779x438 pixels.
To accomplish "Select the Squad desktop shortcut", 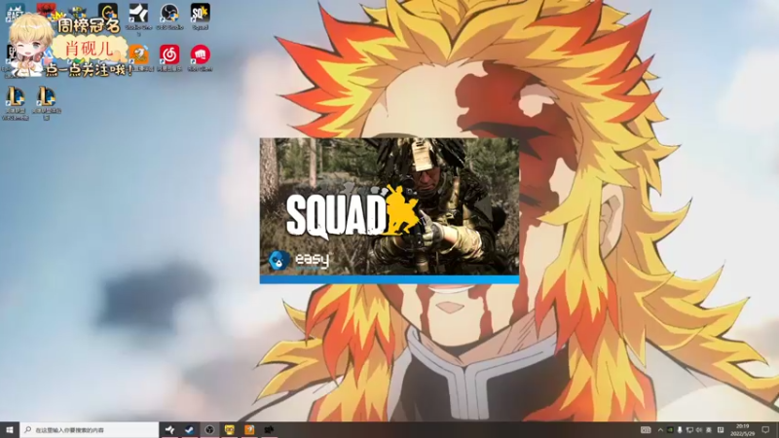I will (201, 18).
